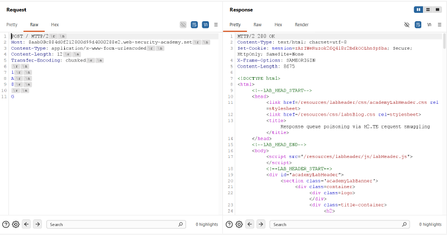
Task: Click the LAB_HEADER_START comment line
Action: tap(299, 169)
